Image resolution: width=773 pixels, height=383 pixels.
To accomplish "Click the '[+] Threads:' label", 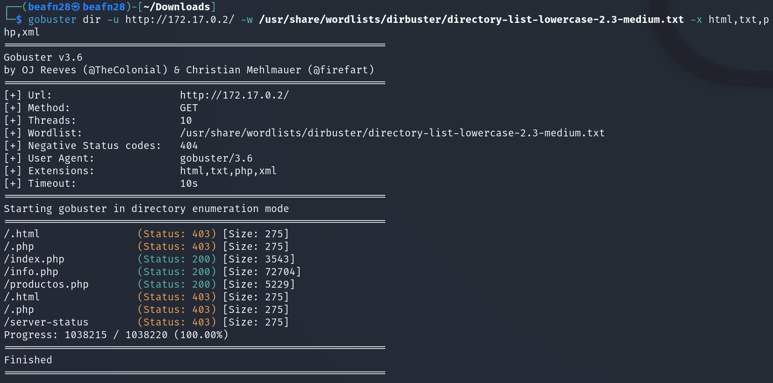I will pos(40,121).
